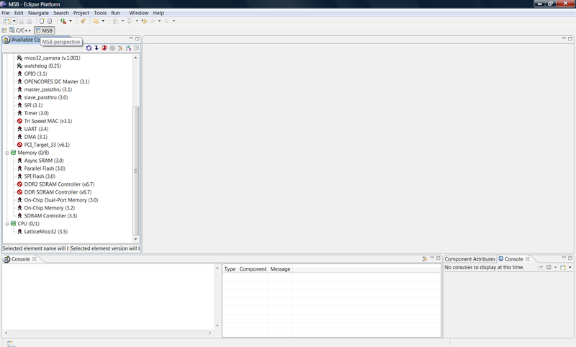
Task: Click the gray circular target icon in components toolbar
Action: (112, 48)
